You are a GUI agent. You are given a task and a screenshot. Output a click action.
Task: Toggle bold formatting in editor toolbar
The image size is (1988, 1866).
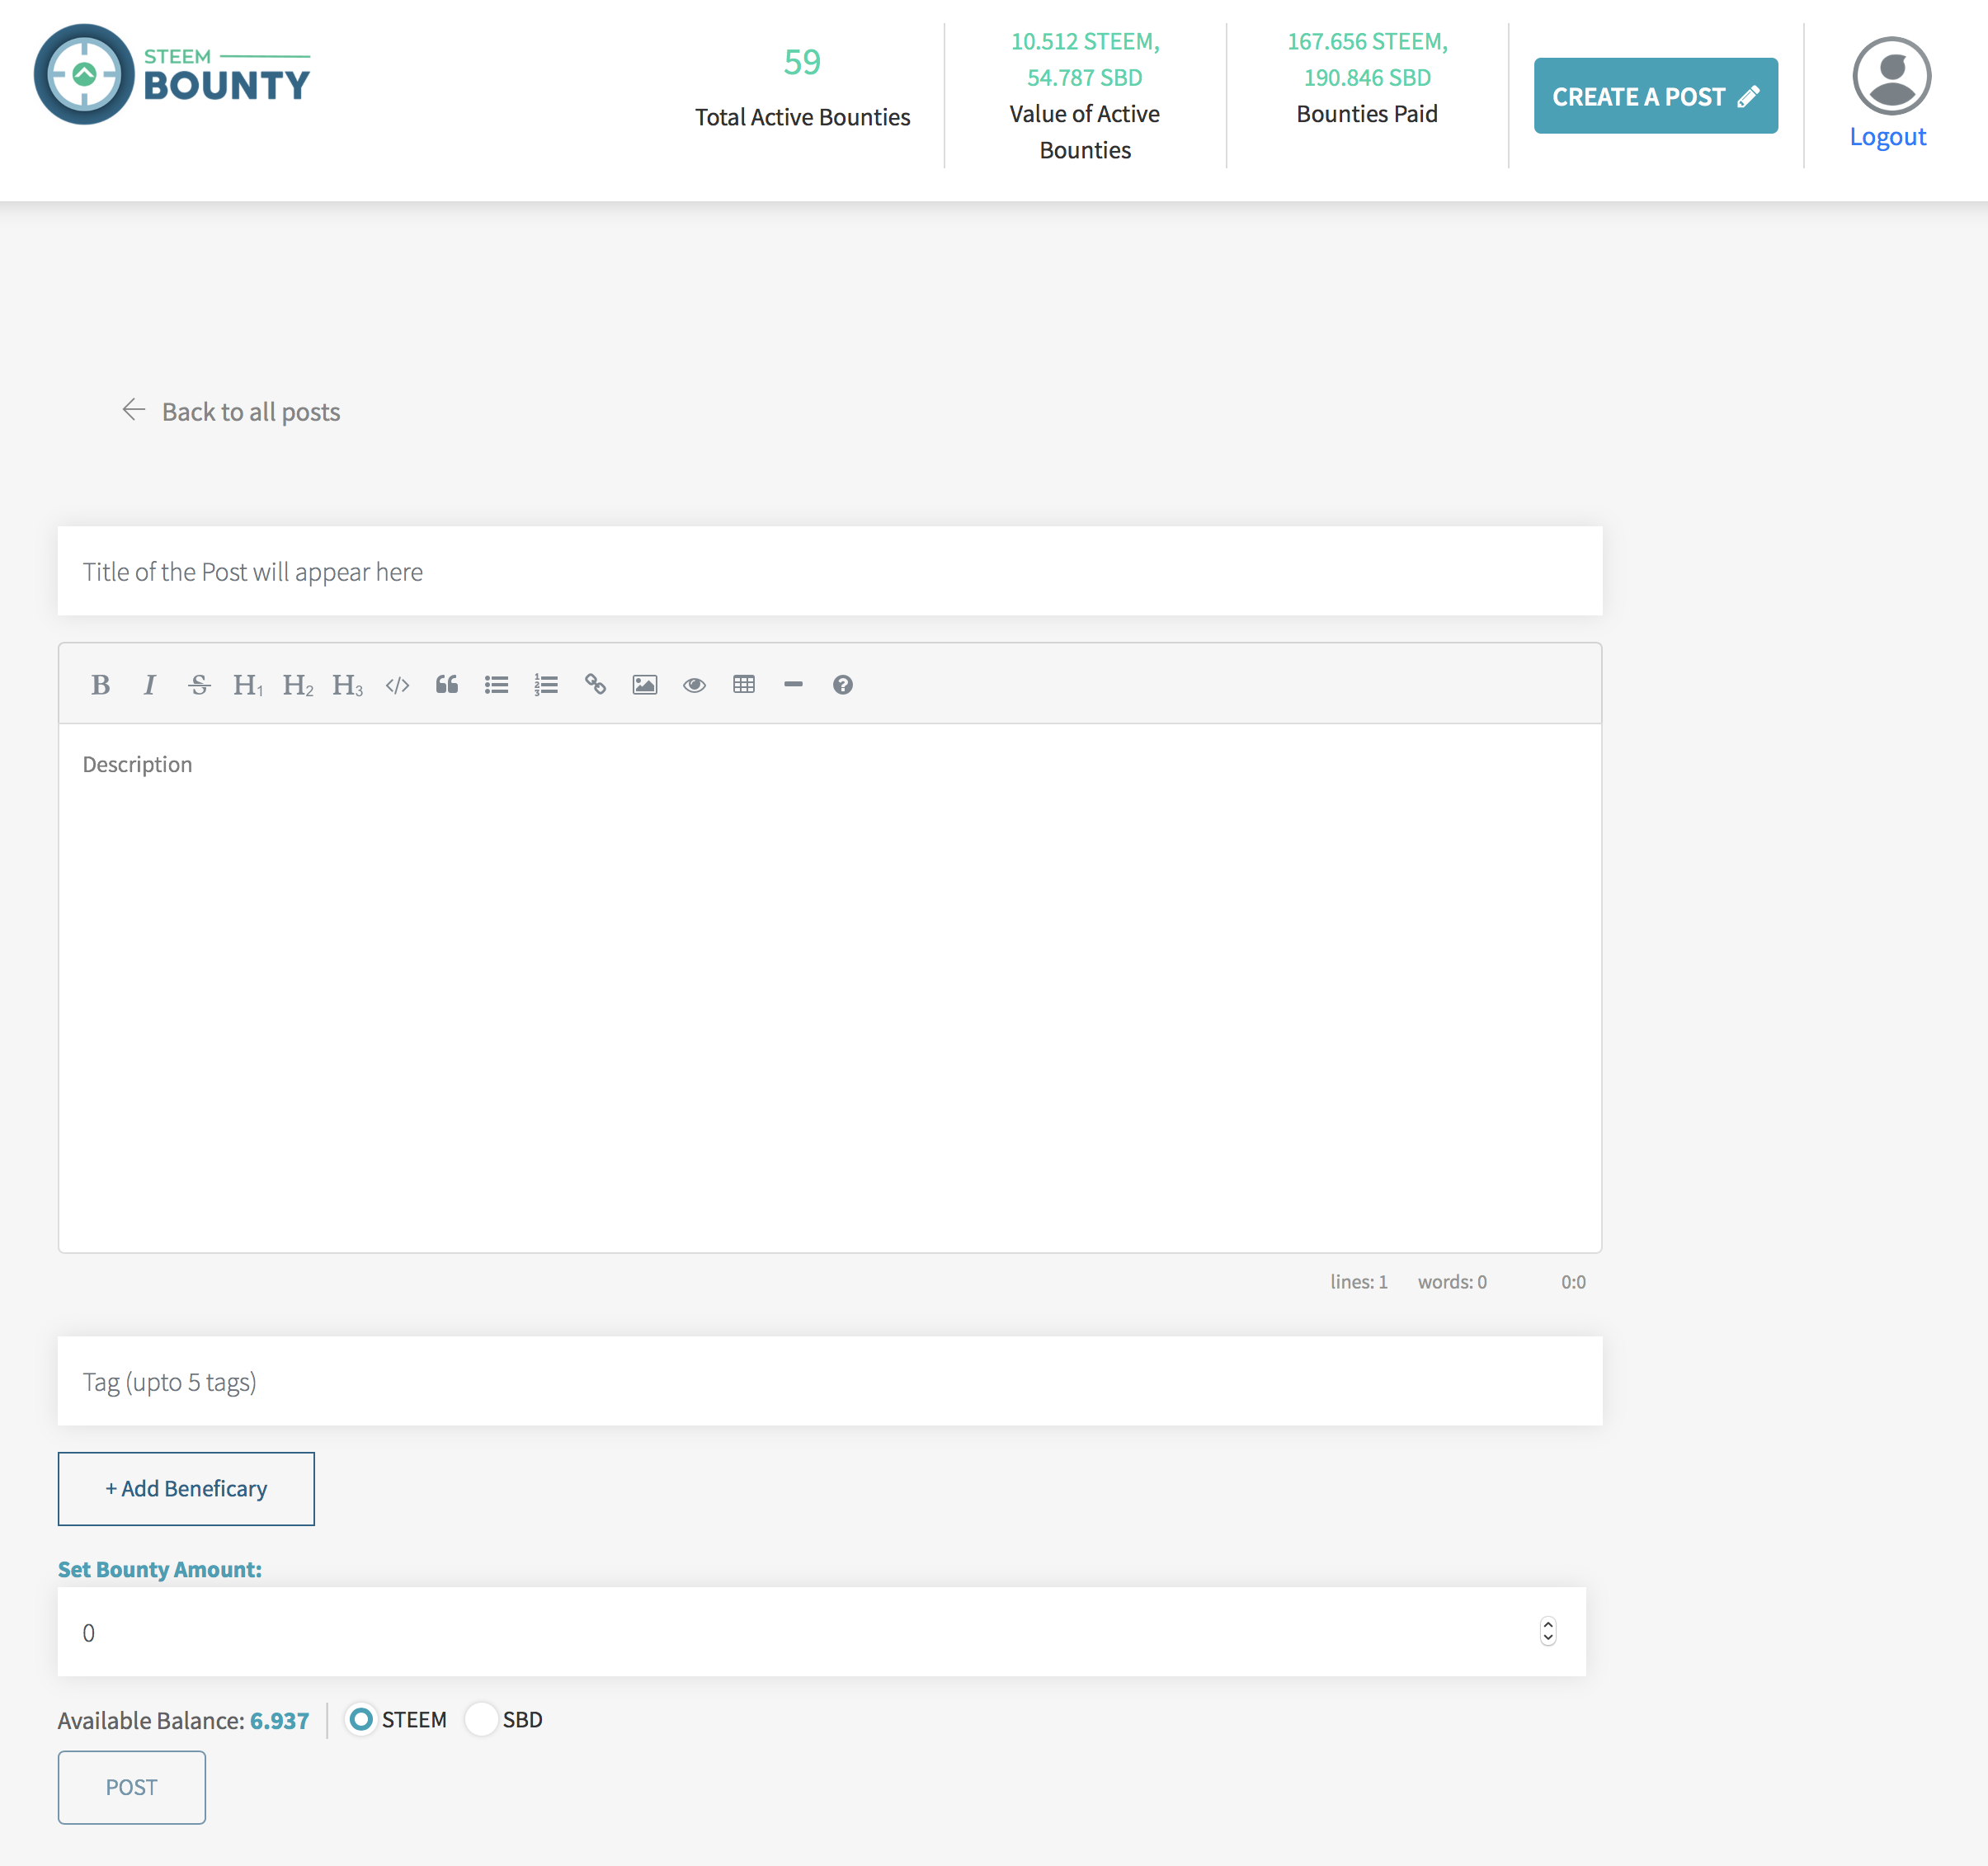click(100, 685)
